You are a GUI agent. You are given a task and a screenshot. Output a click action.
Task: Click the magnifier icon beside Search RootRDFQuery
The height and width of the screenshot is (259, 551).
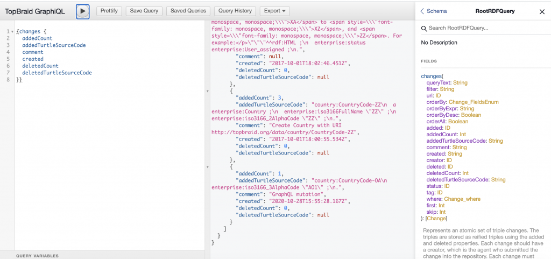click(424, 28)
